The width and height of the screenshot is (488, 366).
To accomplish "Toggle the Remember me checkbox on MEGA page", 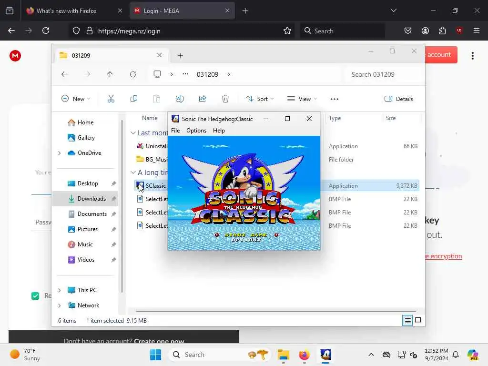I will pyautogui.click(x=35, y=296).
